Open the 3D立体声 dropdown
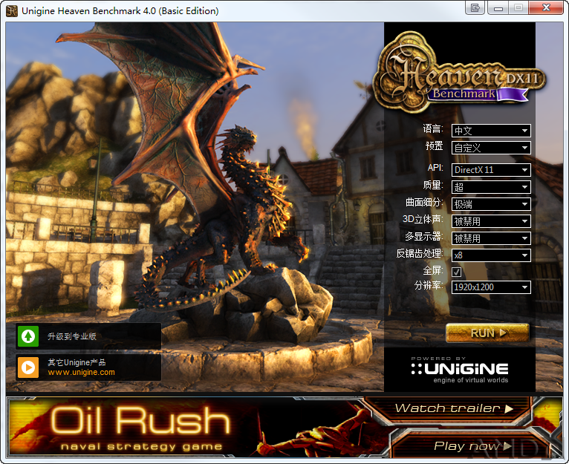The image size is (569, 464). coord(491,221)
